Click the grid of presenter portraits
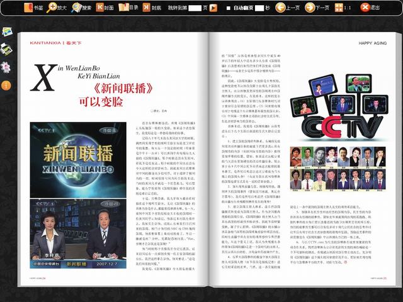Screen dimensions: 403x302 338,169
